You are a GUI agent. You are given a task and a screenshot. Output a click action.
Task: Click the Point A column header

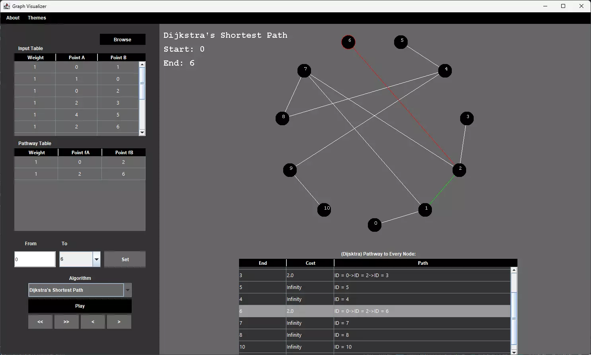pyautogui.click(x=77, y=58)
